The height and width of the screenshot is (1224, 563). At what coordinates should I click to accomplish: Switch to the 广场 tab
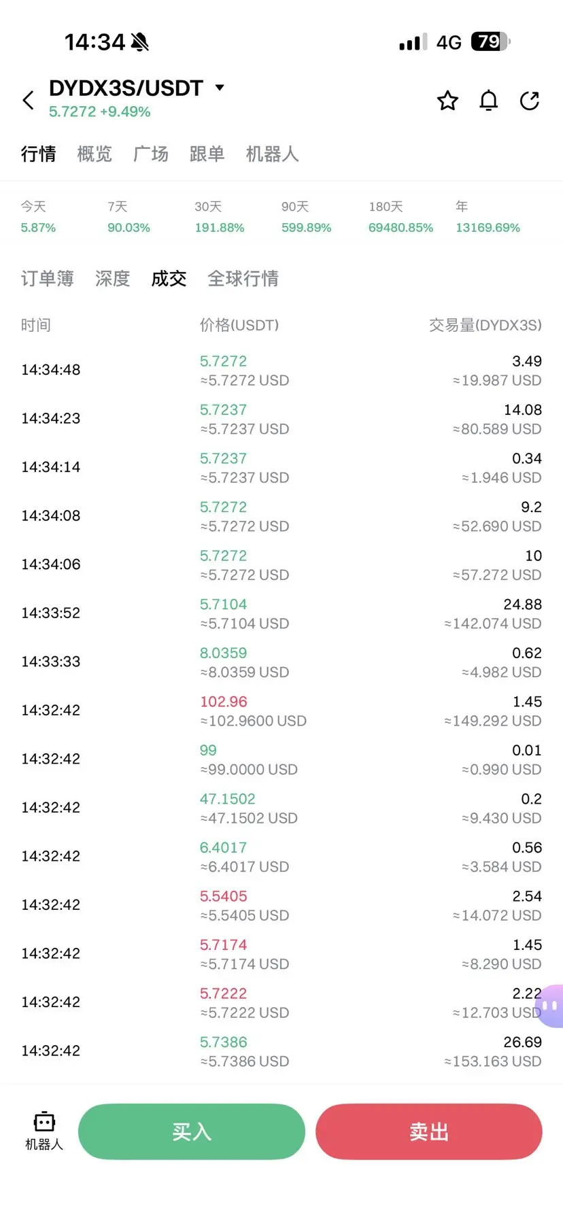(x=151, y=154)
